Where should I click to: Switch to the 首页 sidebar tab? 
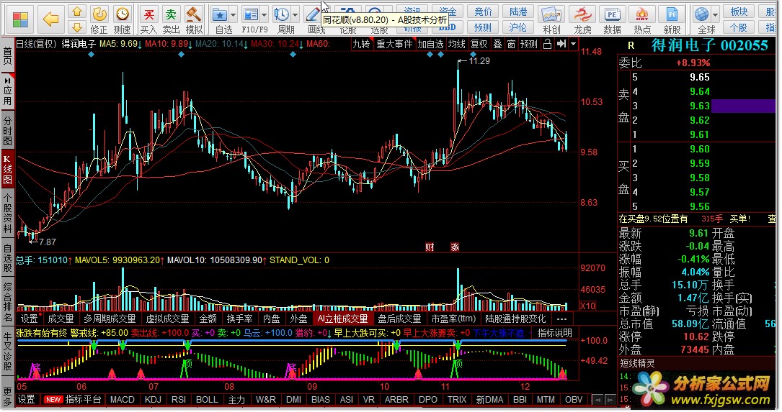point(7,56)
